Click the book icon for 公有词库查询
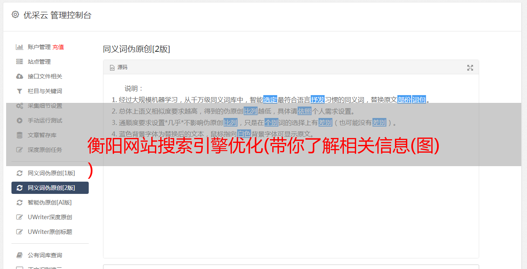The image size is (527, 269). point(19,255)
